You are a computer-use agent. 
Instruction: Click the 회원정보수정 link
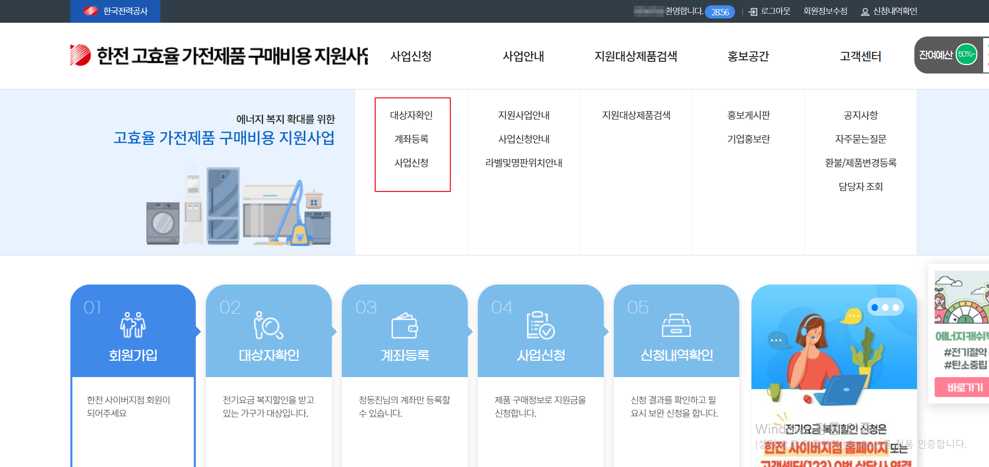pos(825,11)
